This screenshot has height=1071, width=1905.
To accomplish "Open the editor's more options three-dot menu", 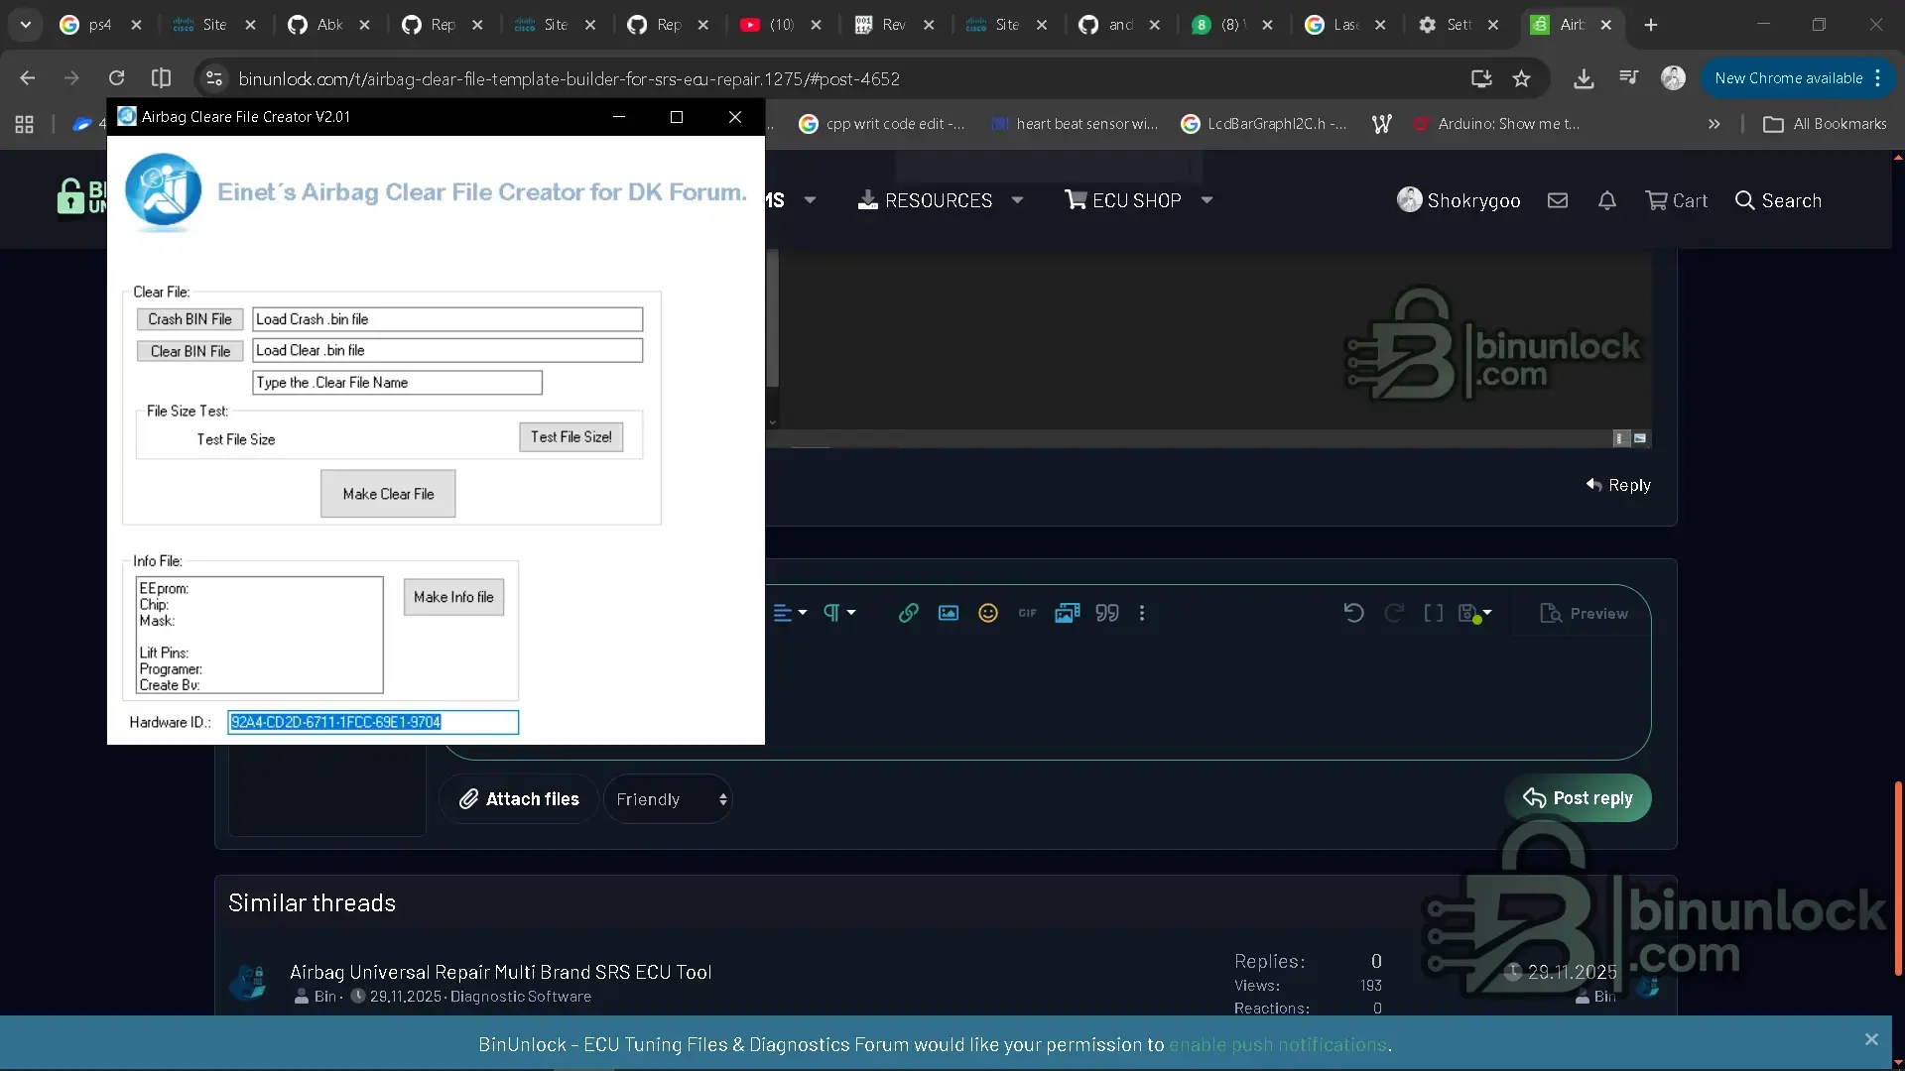I will 1142,613.
